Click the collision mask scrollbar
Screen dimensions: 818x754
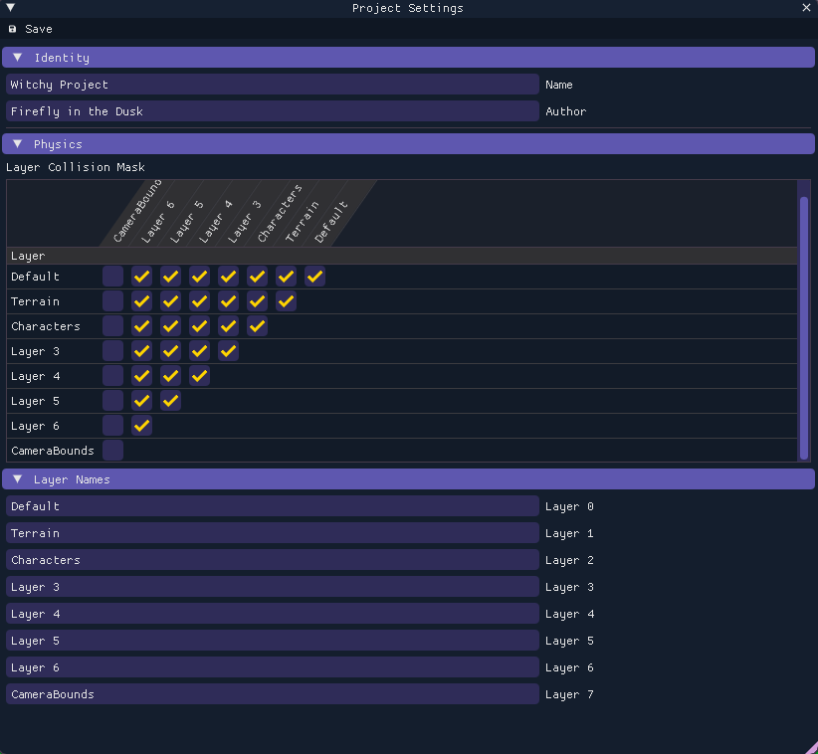(x=804, y=318)
